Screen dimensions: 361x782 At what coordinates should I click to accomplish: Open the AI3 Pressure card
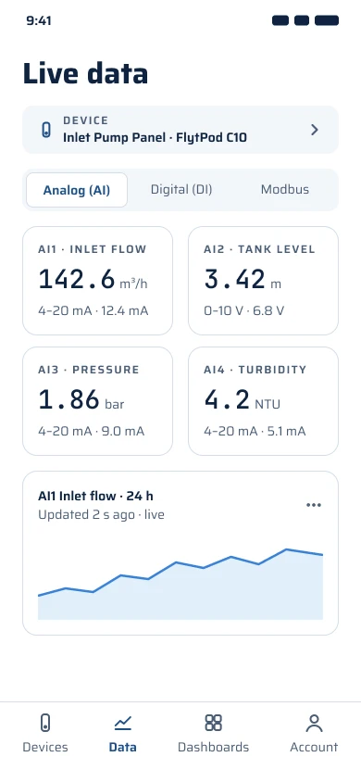pyautogui.click(x=97, y=401)
